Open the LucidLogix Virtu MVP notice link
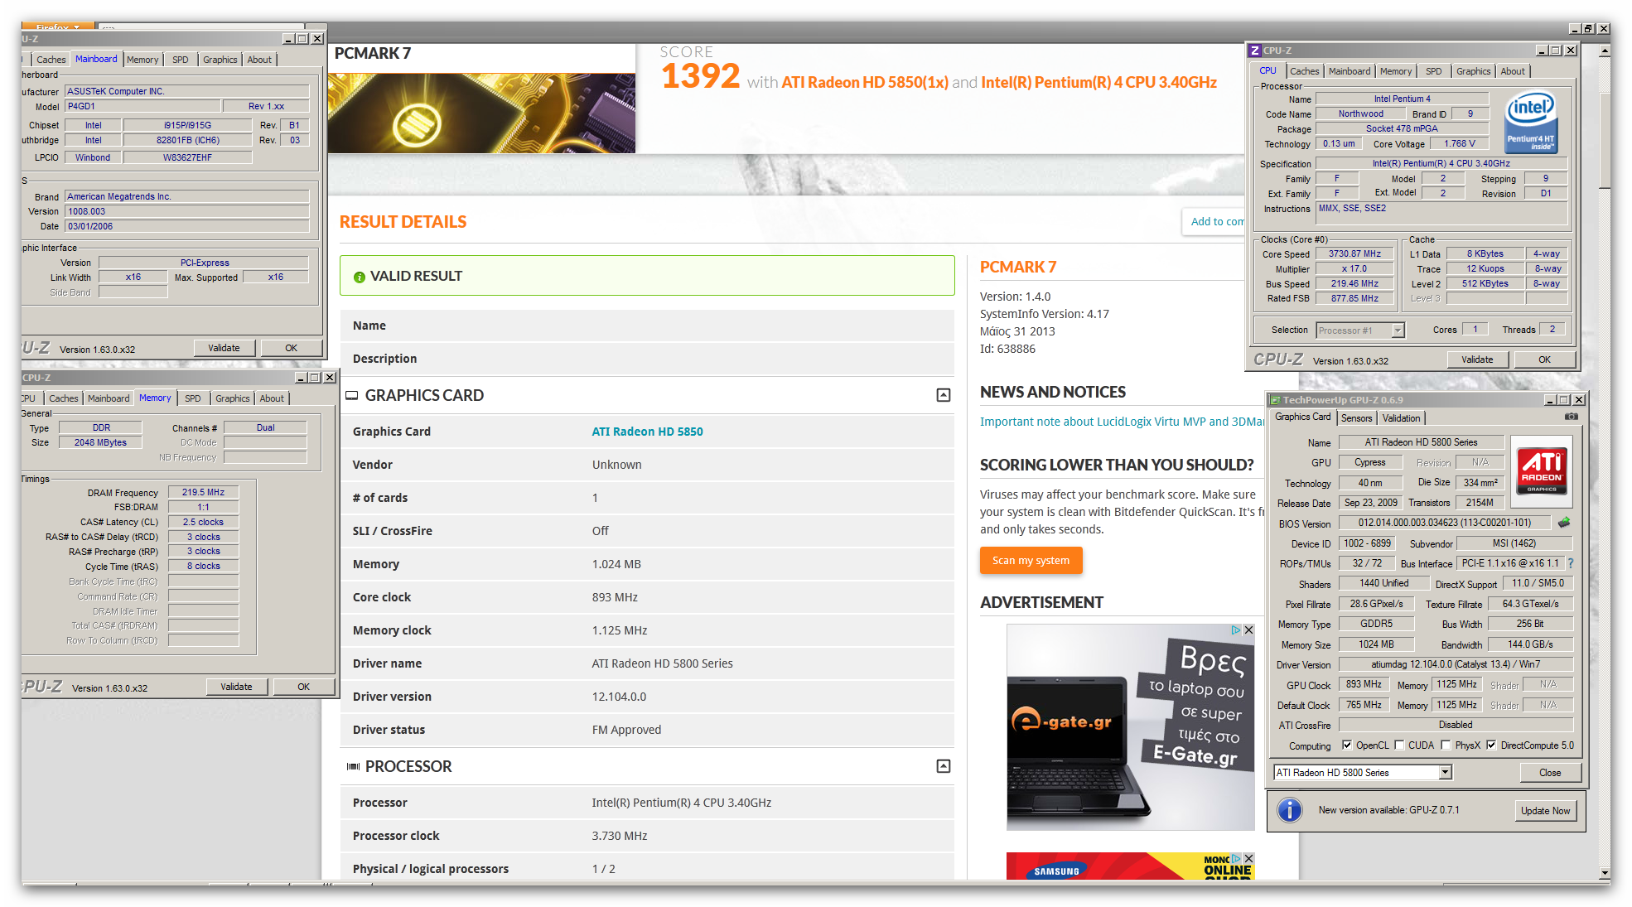Image resolution: width=1632 pixels, height=907 pixels. click(1122, 422)
